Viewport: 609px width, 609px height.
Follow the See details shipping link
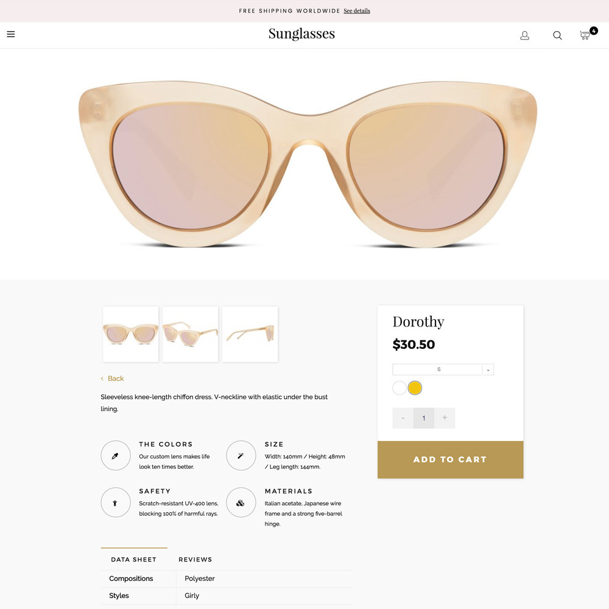(x=357, y=11)
